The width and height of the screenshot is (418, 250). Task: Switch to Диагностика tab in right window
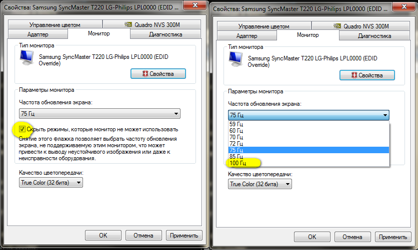[x=374, y=35]
